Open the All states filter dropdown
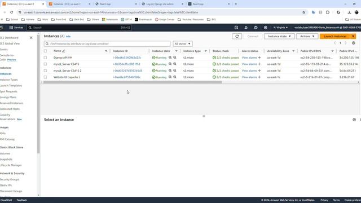 tap(183, 44)
